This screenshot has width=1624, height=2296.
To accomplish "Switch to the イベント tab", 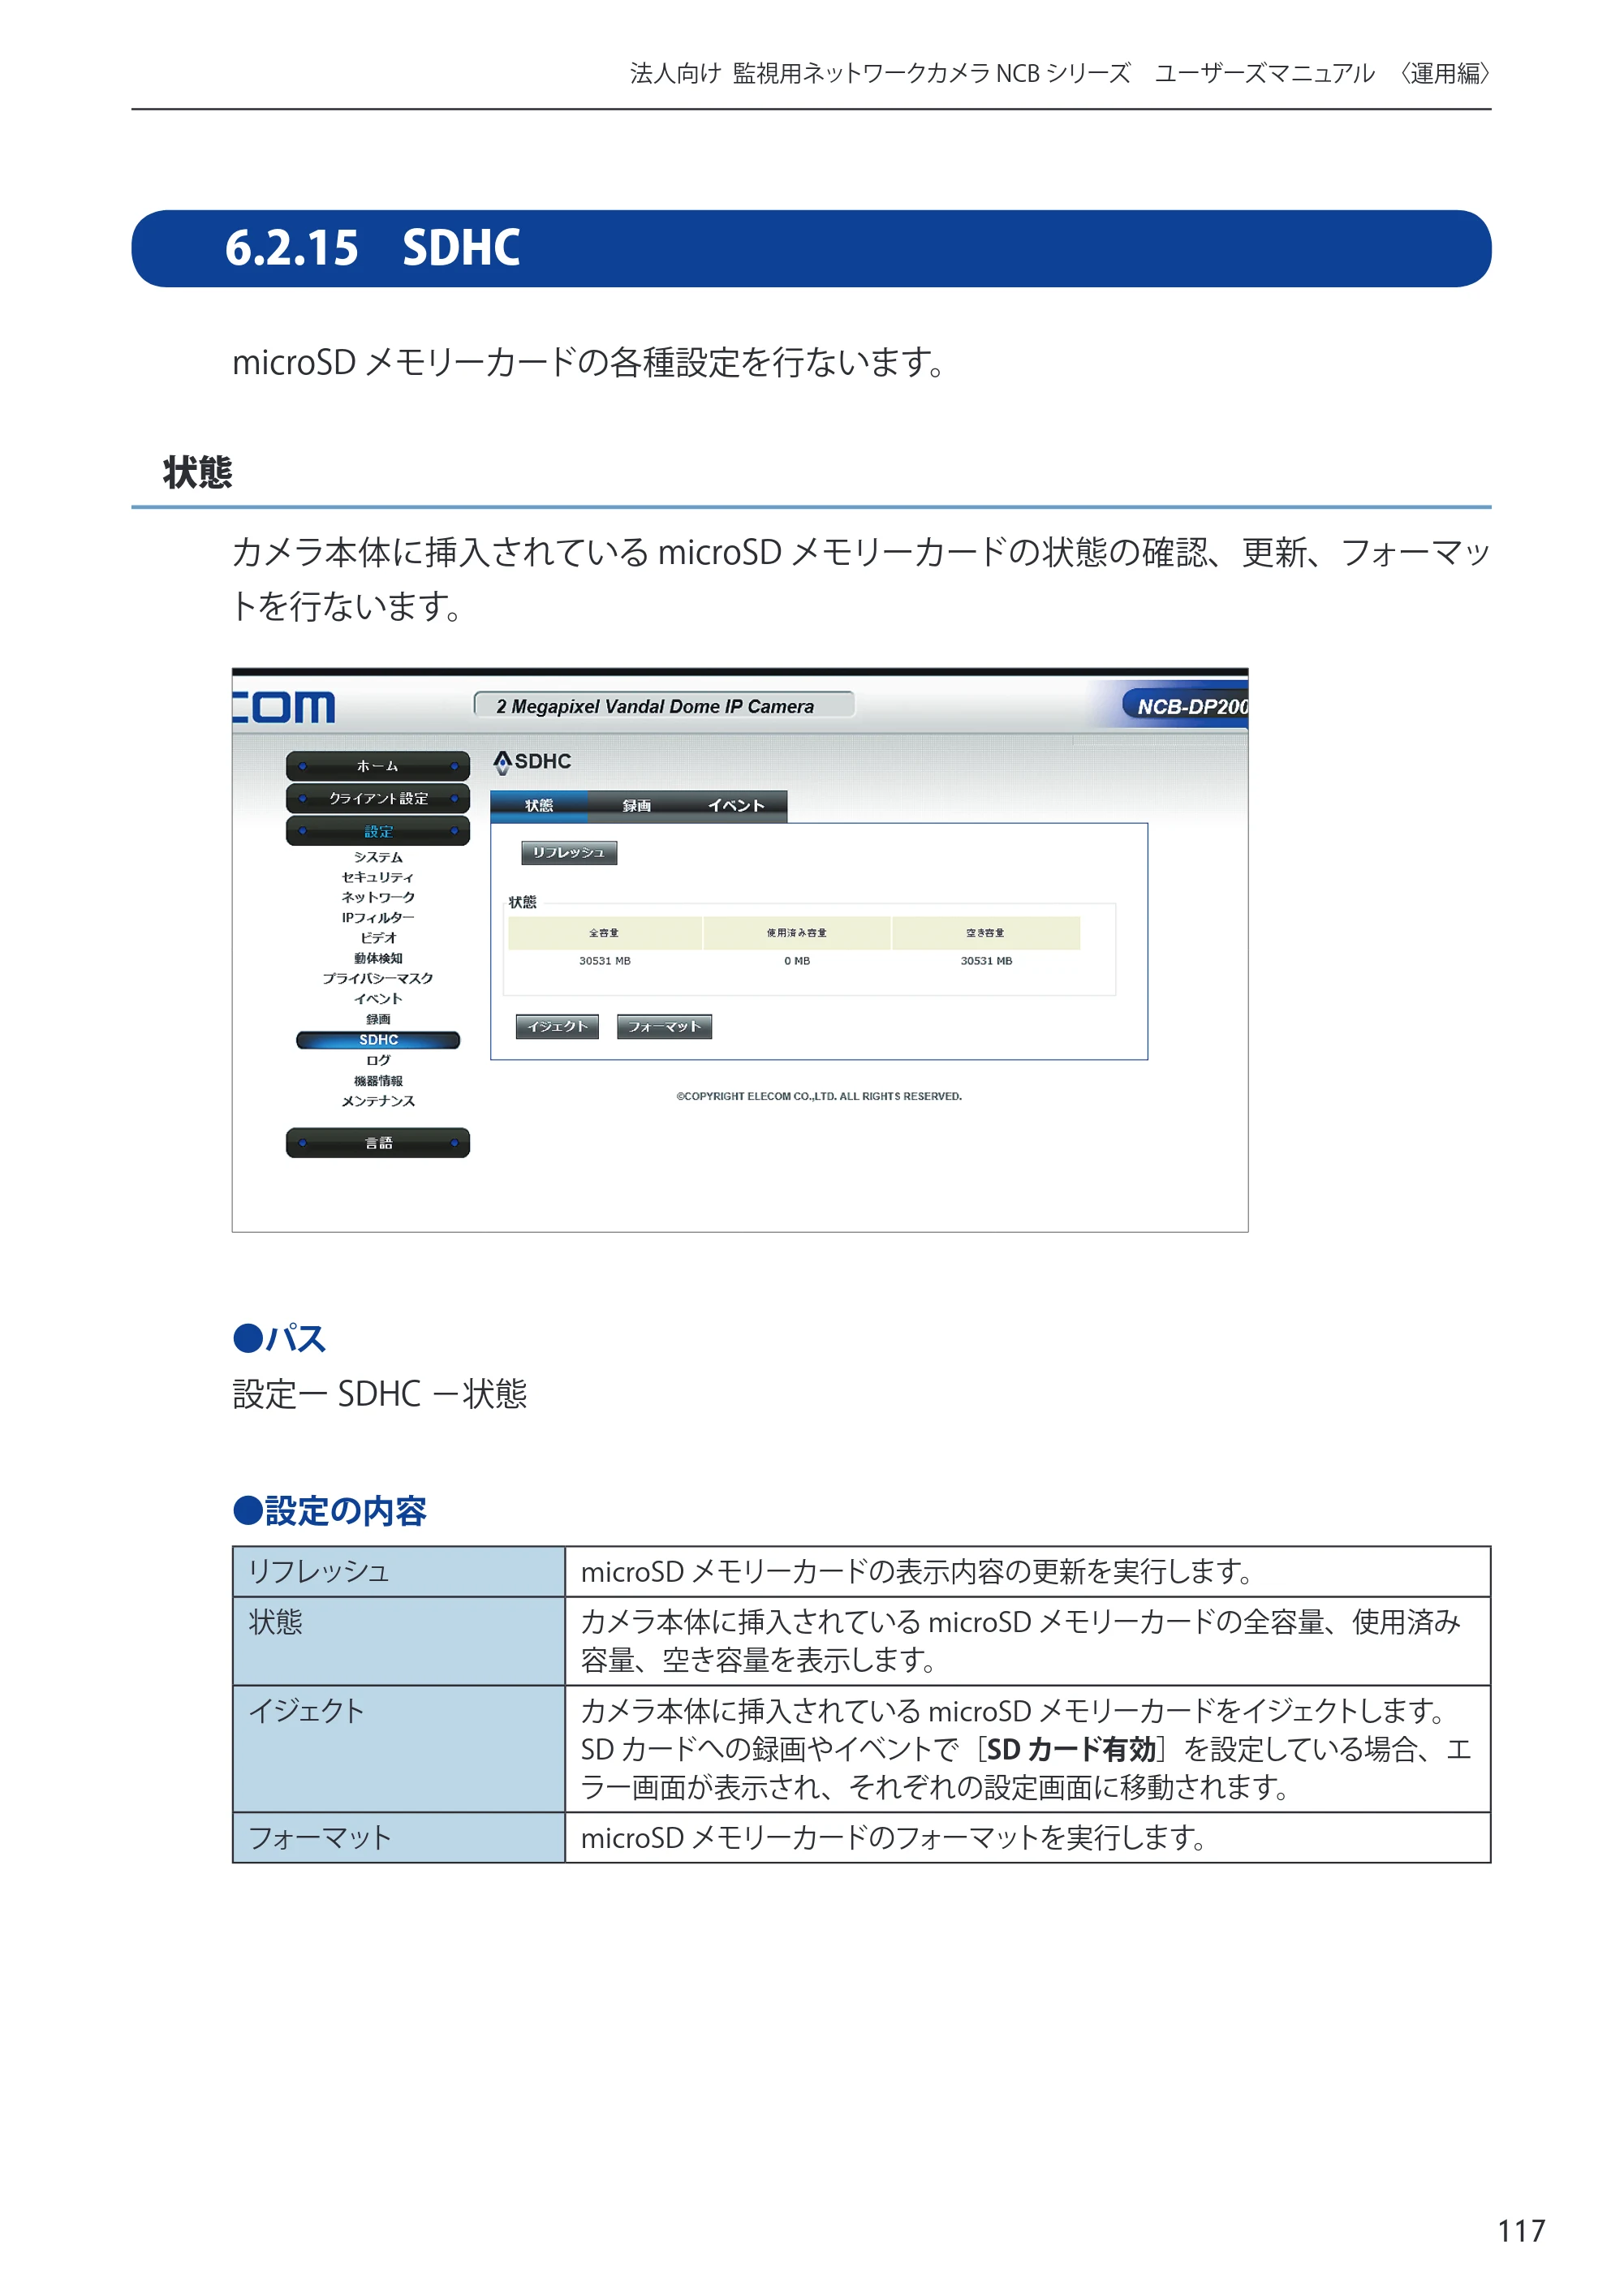I will pyautogui.click(x=736, y=806).
